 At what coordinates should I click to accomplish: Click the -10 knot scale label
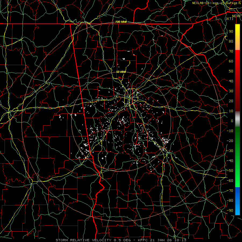[230, 131]
